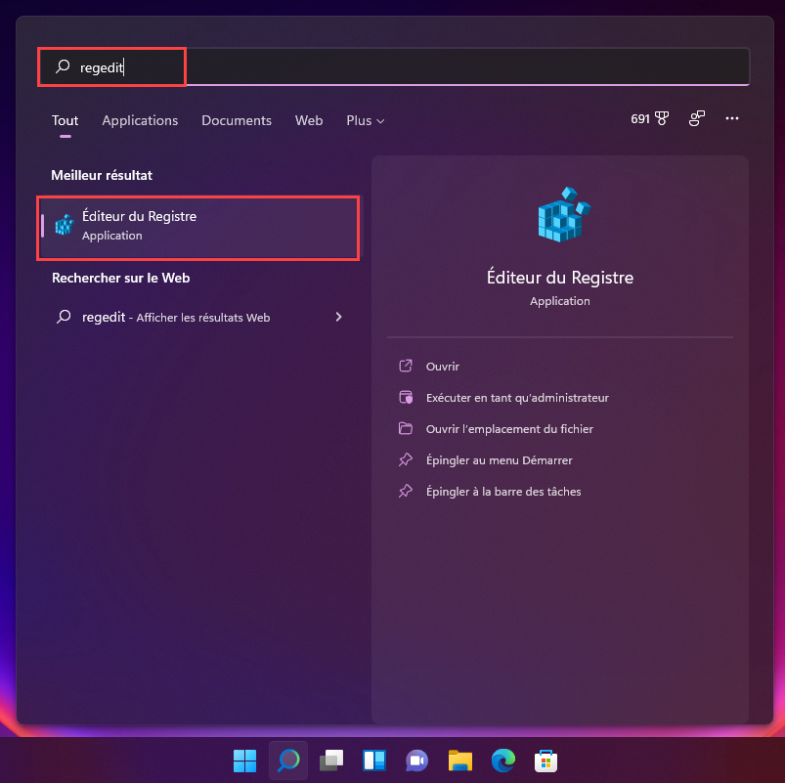785x783 pixels.
Task: Expand the web result chevron arrow
Action: click(339, 317)
